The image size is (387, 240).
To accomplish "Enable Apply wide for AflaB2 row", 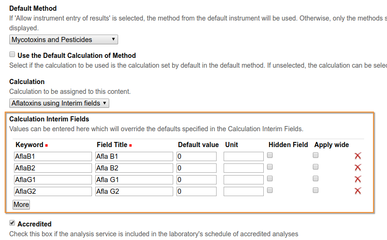I will point(316,167).
